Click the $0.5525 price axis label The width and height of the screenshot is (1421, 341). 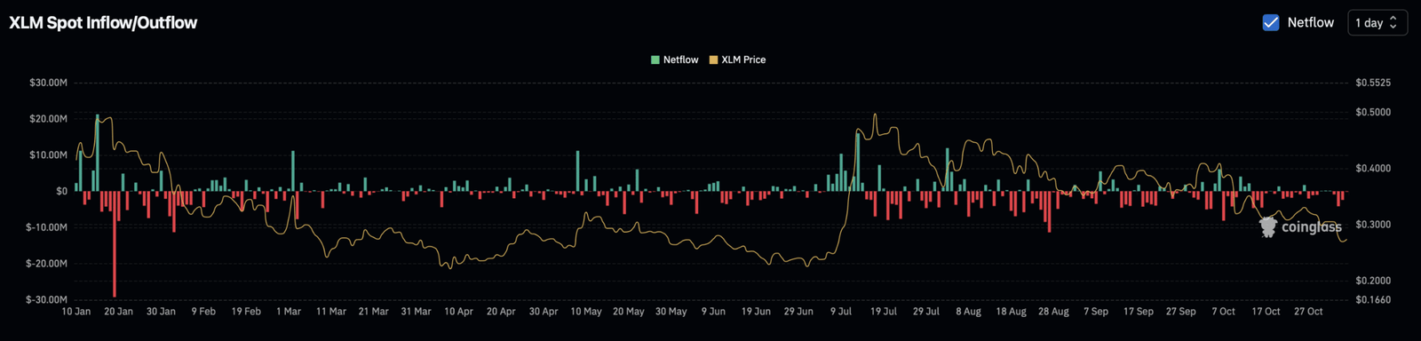[1373, 83]
